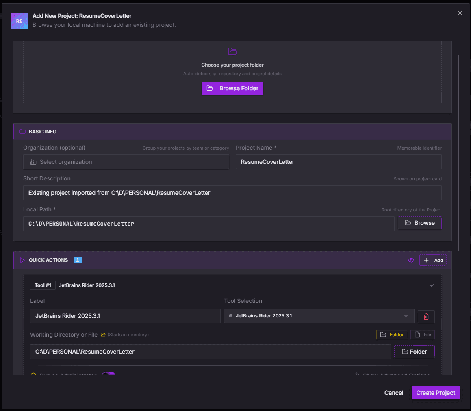Image resolution: width=471 pixels, height=411 pixels.
Task: Delete Tool #1 with the trash icon
Action: point(426,317)
